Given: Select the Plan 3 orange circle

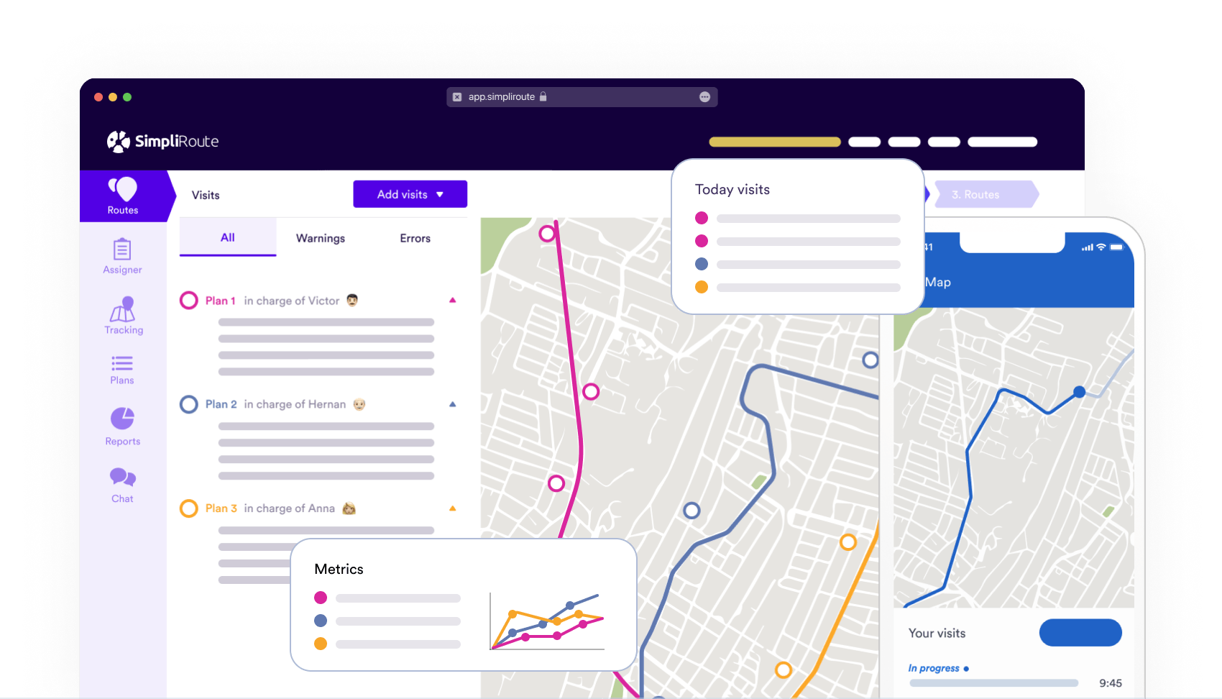Looking at the screenshot, I should click(x=189, y=508).
